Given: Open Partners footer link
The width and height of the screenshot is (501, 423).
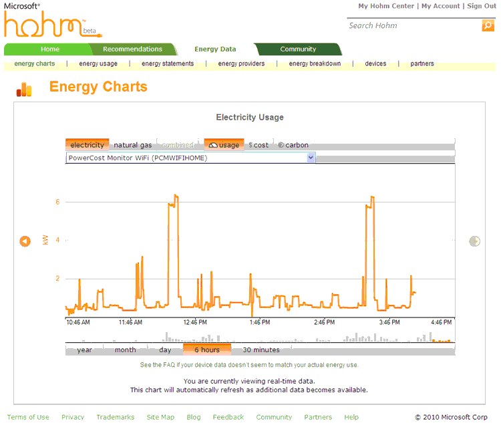Looking at the screenshot, I should click(318, 417).
